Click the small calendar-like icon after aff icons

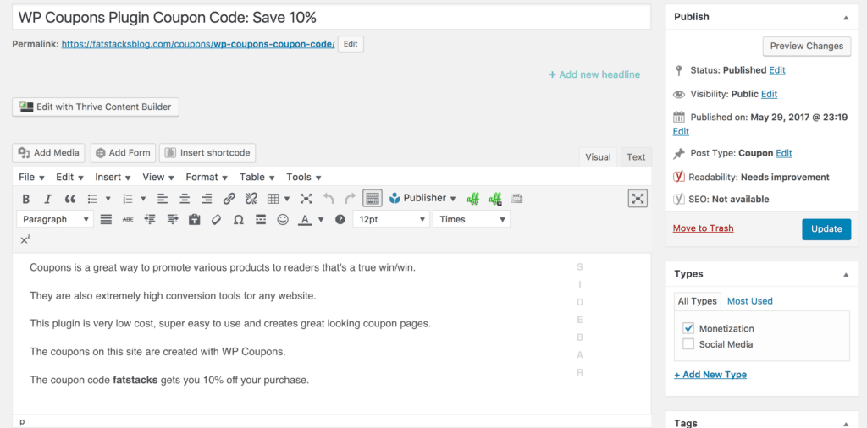[x=516, y=199]
